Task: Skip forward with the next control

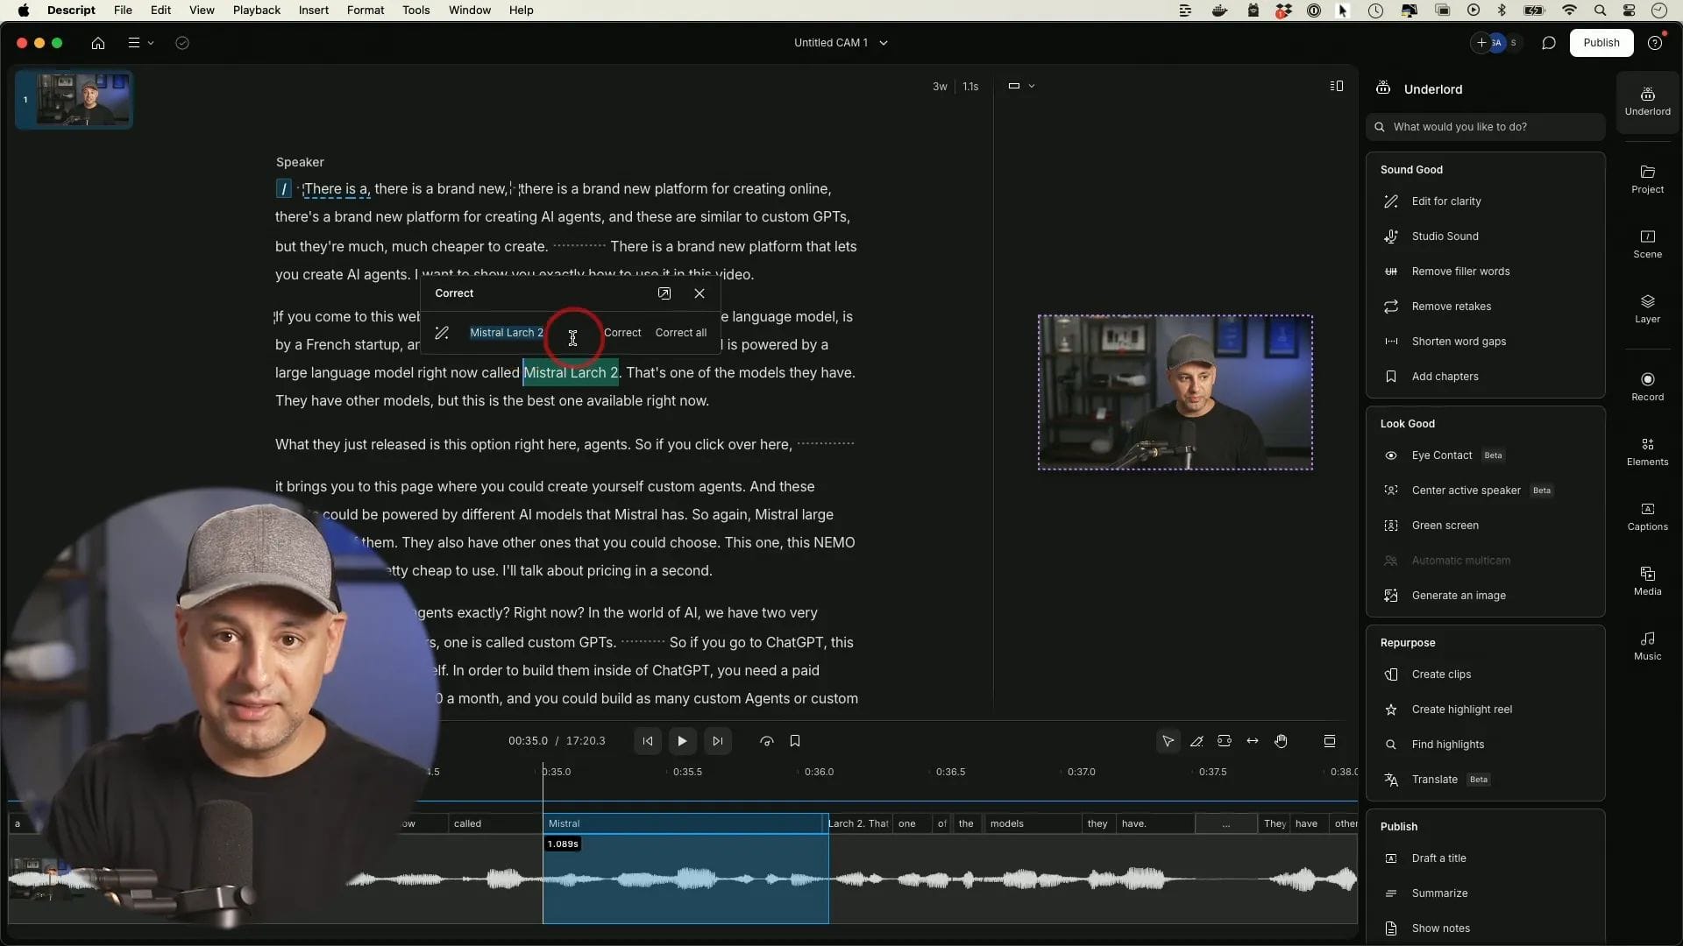Action: tap(718, 741)
